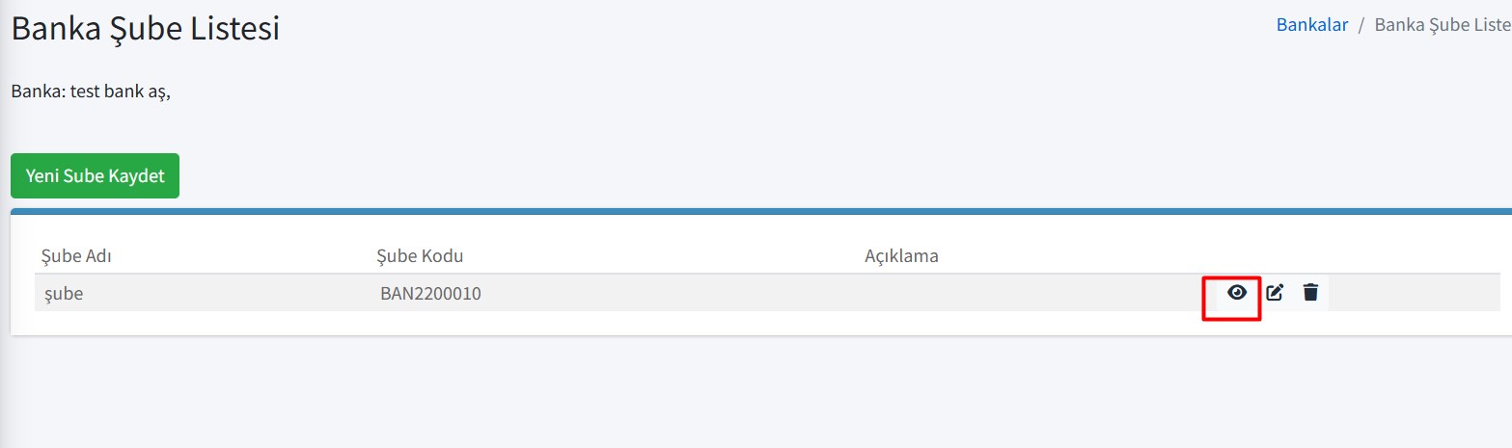The width and height of the screenshot is (1512, 448).
Task: Click the Yeni Sube Kaydet button
Action: [x=95, y=176]
